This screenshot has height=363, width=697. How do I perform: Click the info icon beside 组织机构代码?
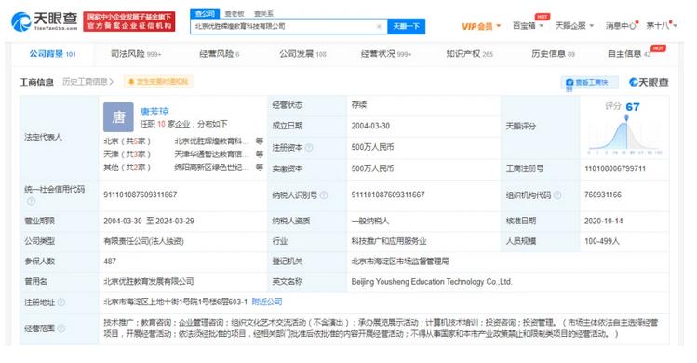coord(557,195)
